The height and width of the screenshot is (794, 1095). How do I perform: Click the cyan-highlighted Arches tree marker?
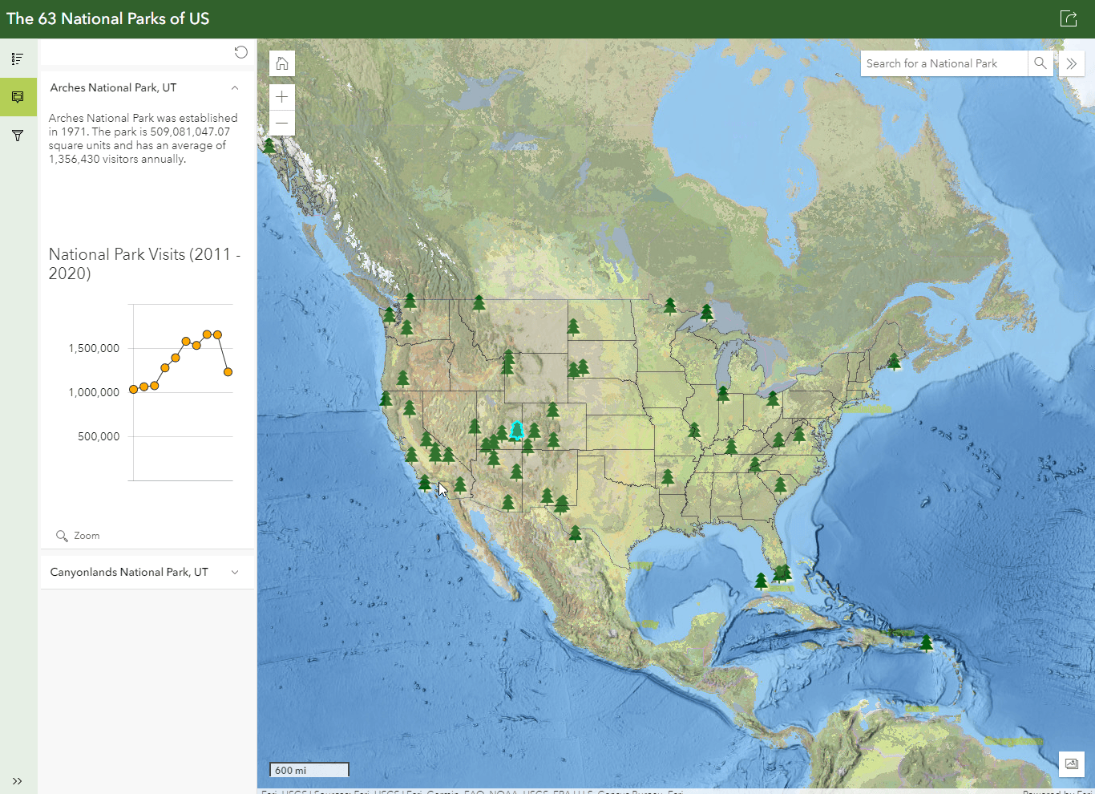click(x=517, y=430)
